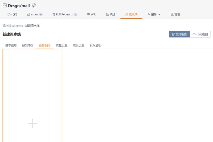213x142 pixels.
Task: Switch to the Wiki tab
Action: coord(92,14)
